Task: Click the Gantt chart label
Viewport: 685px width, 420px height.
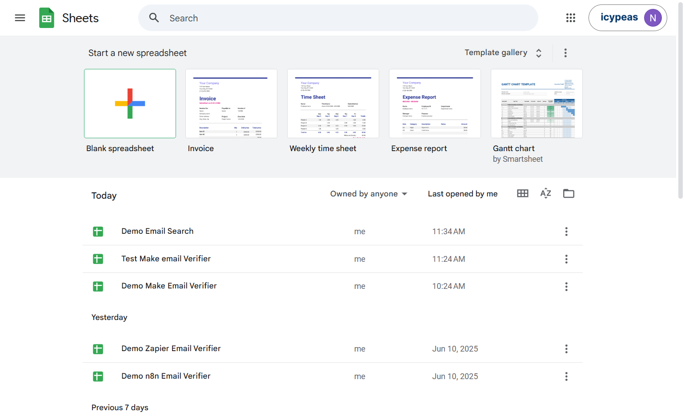Action: (513, 148)
